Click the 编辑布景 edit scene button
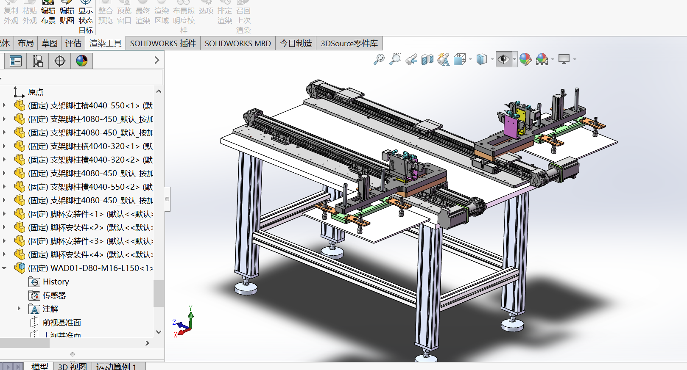 (x=48, y=15)
